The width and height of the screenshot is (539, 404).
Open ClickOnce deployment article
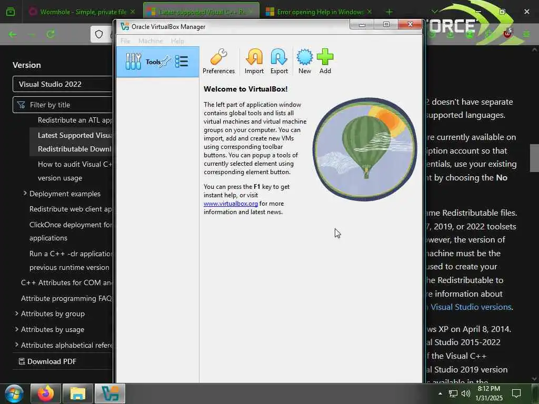point(71,231)
